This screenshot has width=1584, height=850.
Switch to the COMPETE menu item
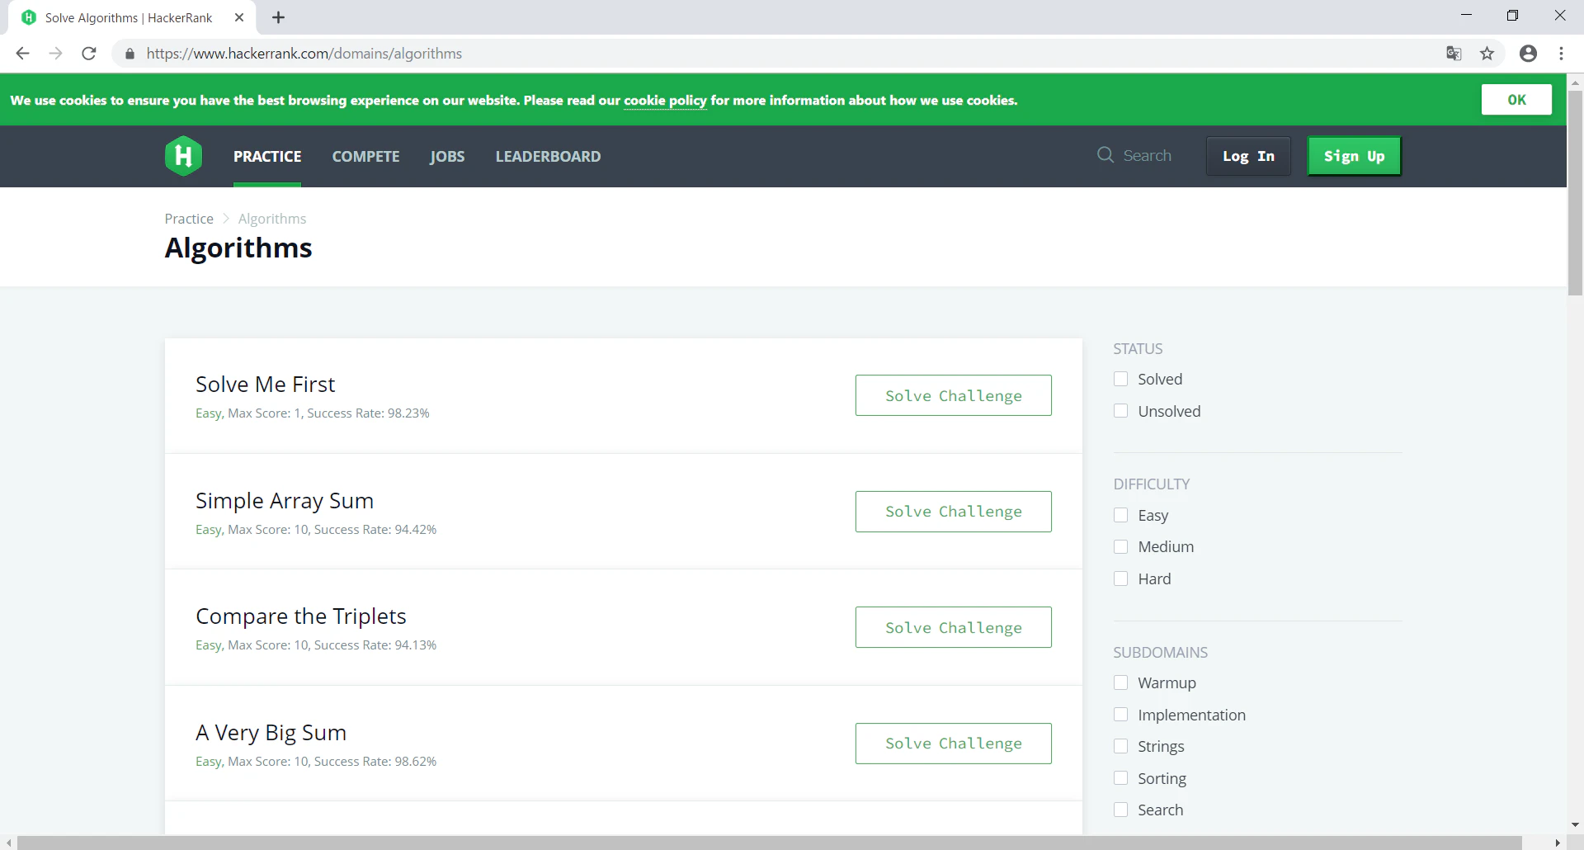(365, 156)
